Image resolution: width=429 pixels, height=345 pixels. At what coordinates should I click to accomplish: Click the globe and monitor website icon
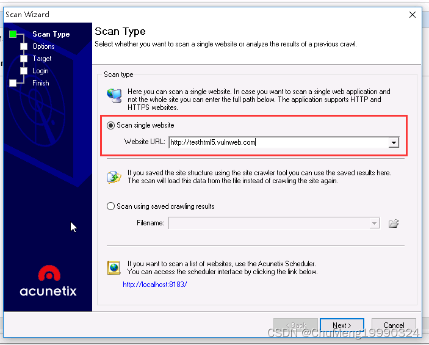[x=114, y=95]
